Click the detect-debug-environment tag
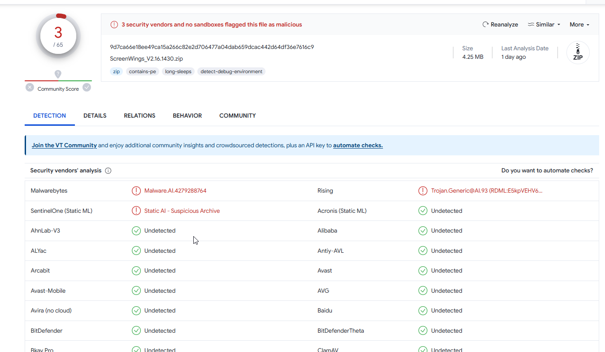The width and height of the screenshot is (605, 352). click(x=231, y=71)
